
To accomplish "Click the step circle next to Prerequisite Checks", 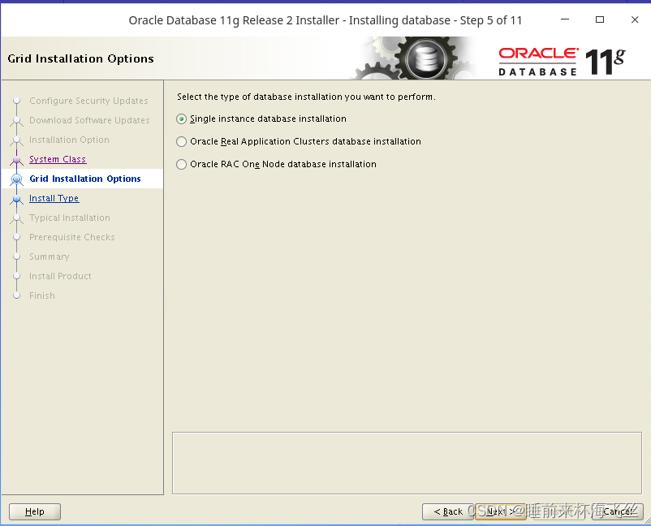I will point(16,237).
